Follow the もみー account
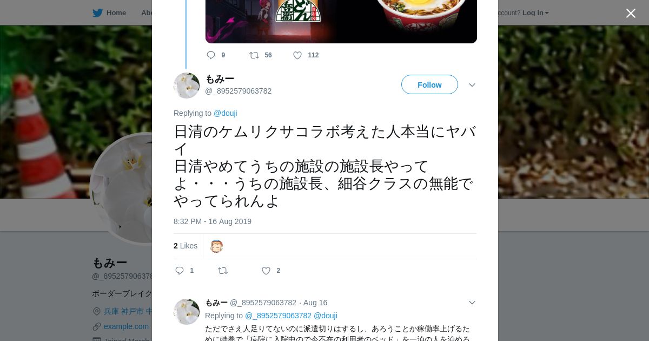 (429, 84)
